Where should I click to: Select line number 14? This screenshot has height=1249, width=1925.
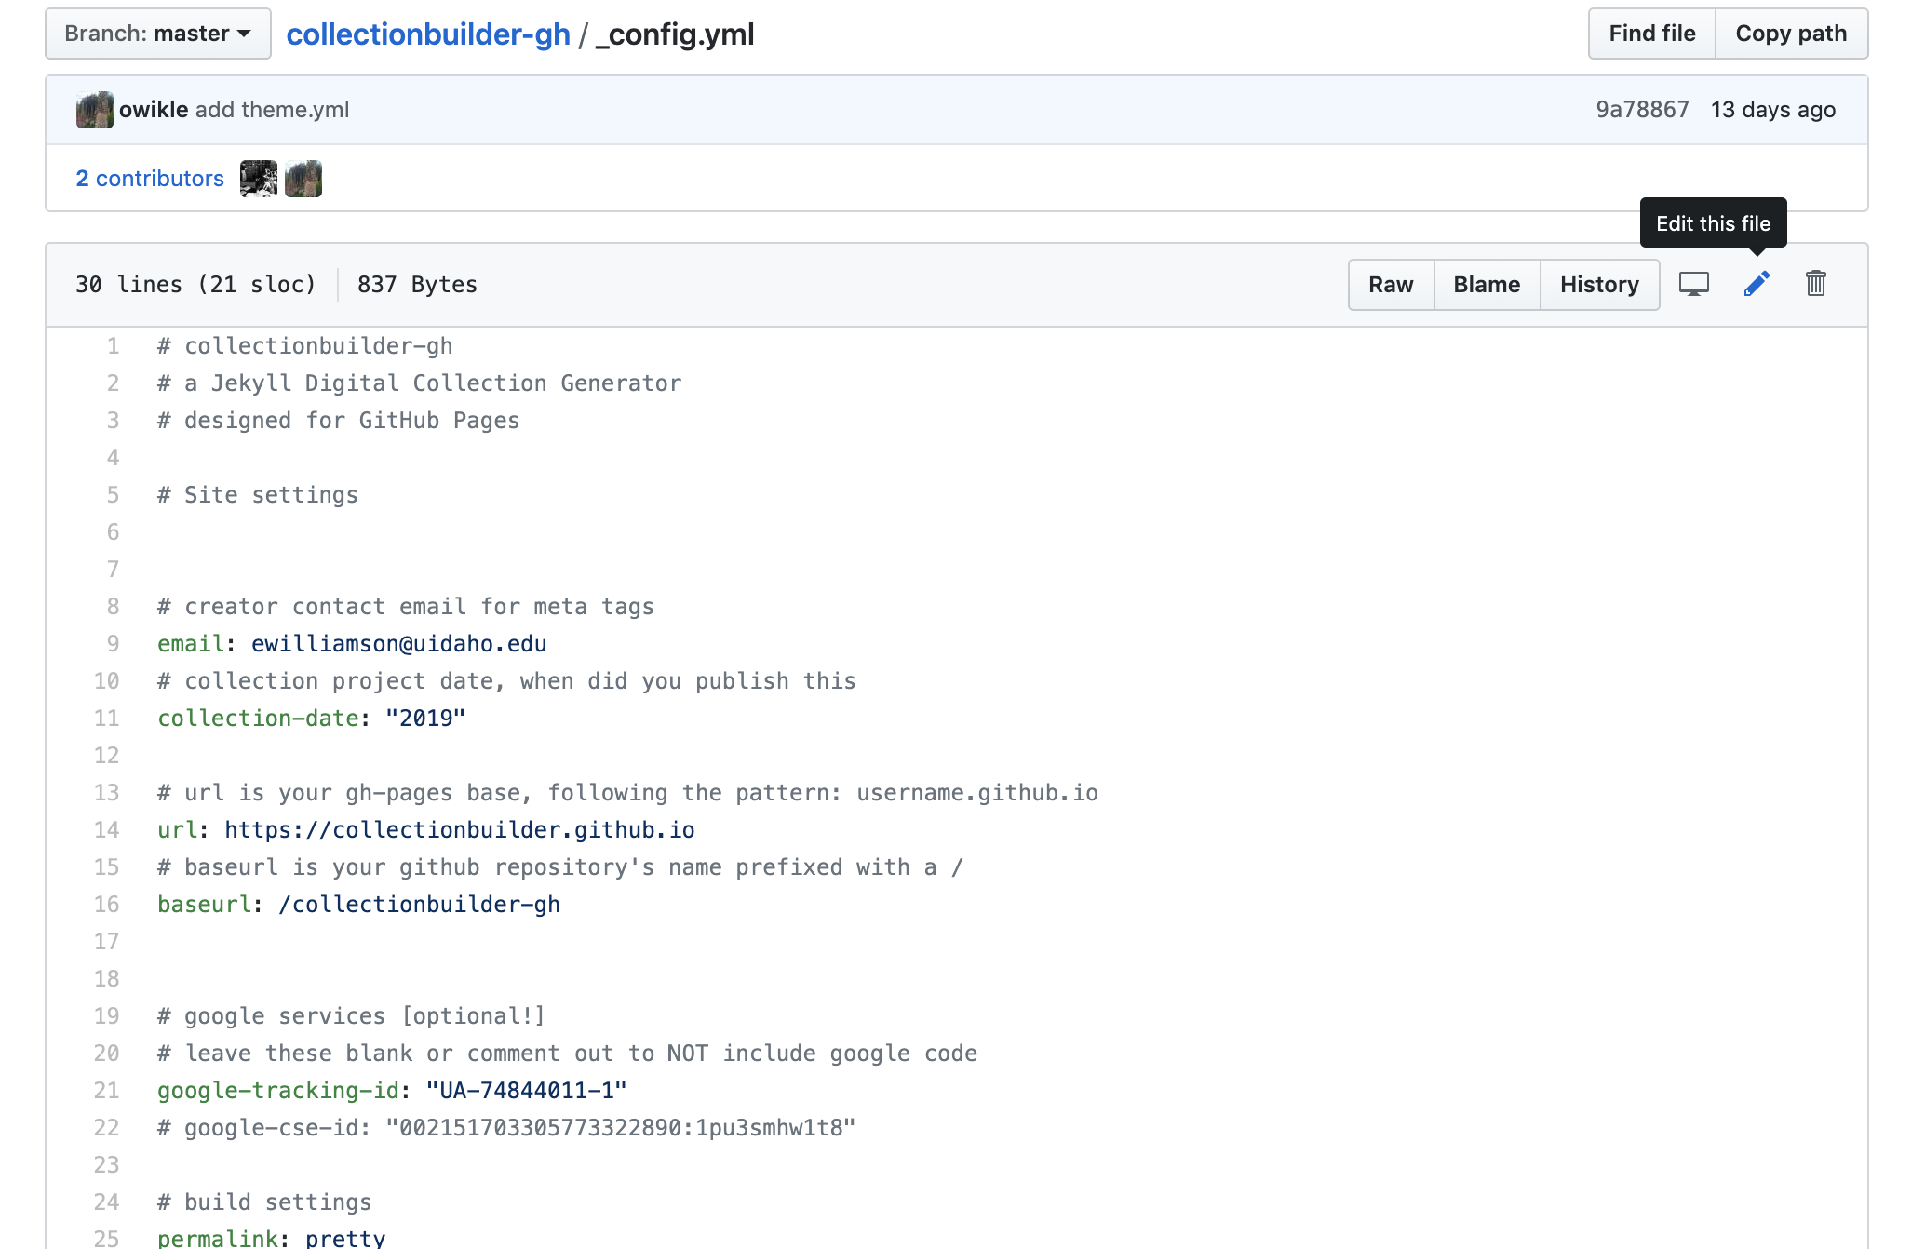tap(107, 830)
